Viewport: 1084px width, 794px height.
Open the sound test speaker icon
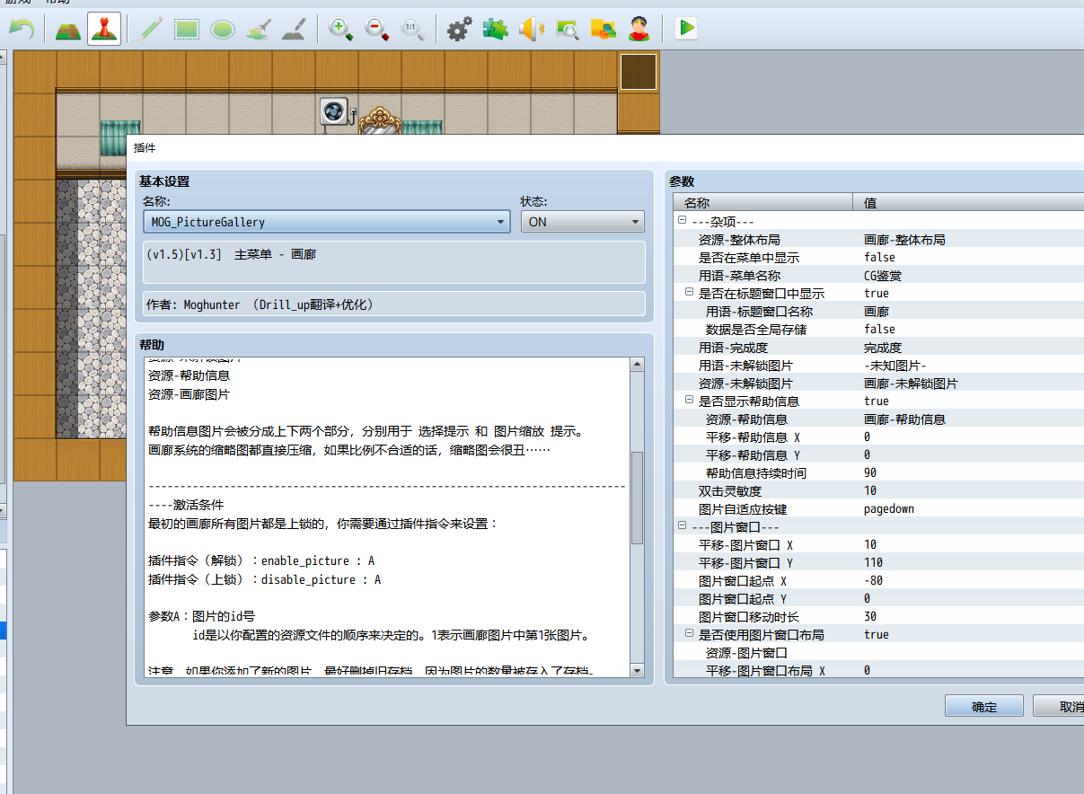(x=531, y=29)
